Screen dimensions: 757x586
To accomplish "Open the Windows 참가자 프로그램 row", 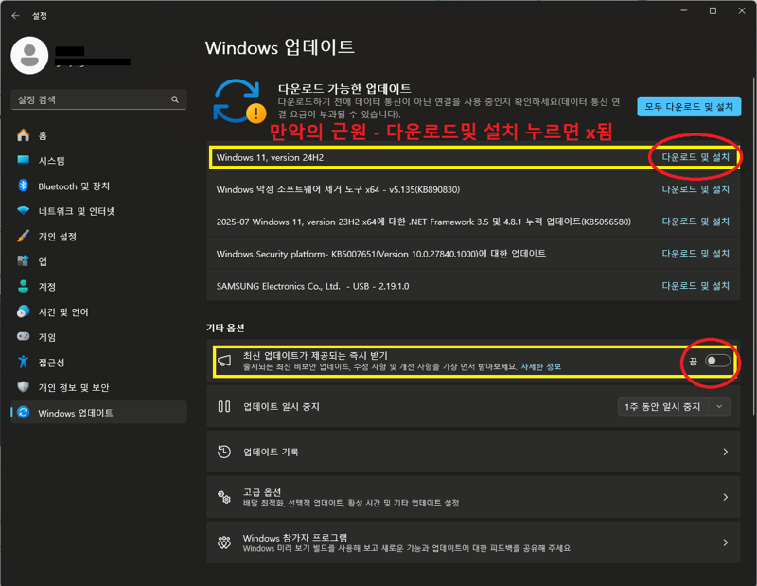I will tap(473, 542).
